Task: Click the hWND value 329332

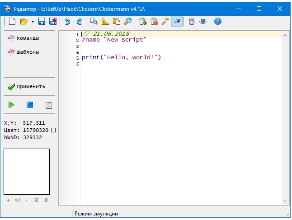Action: coord(33,137)
